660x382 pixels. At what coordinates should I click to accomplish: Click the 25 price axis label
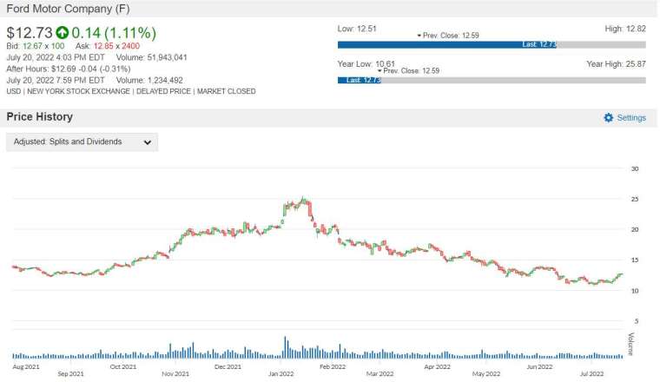click(x=635, y=199)
